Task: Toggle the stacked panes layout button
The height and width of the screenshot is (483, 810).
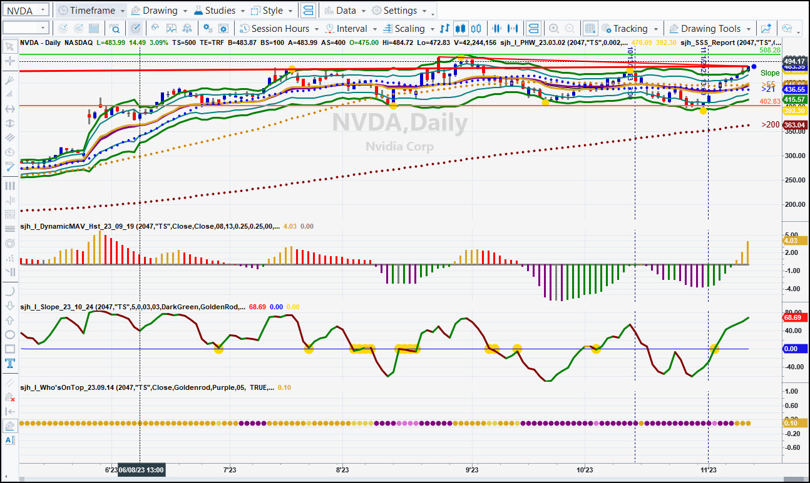Action: pos(533,29)
